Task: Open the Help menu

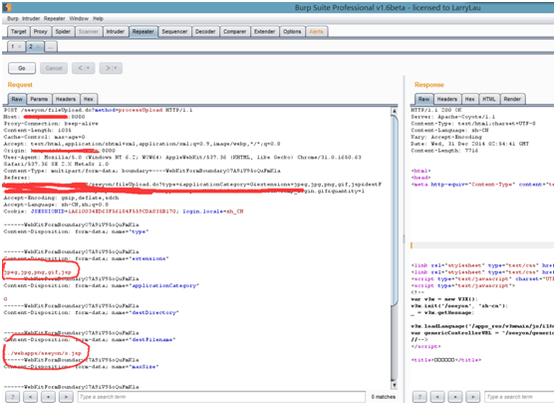Action: (98, 19)
